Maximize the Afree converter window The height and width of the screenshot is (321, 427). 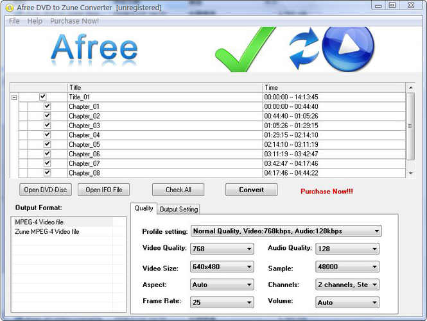[392, 5]
